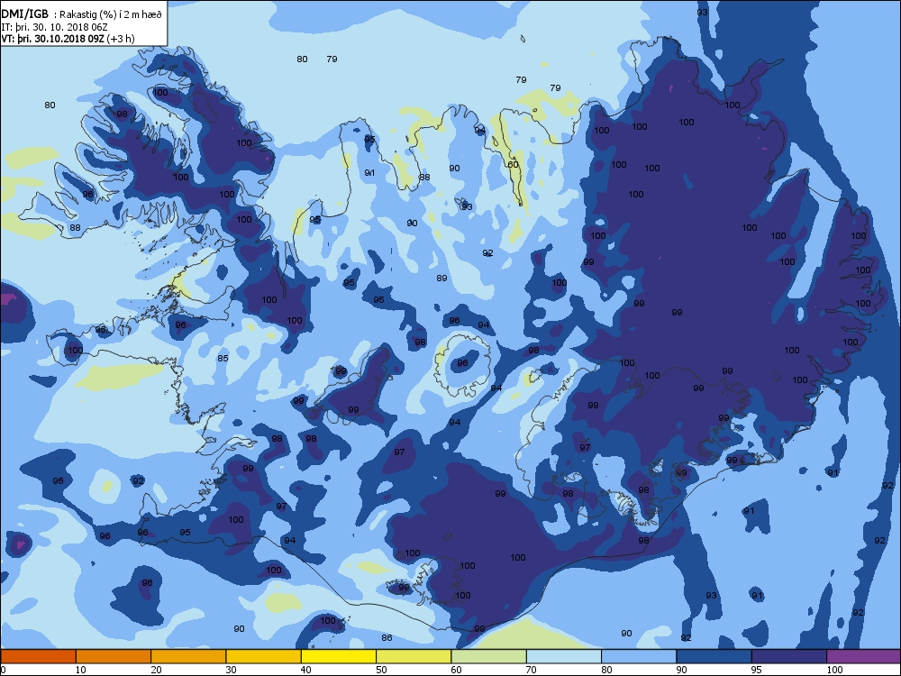Viewport: 901px width, 676px height.
Task: Click the '85' humidity value on the map
Action: click(223, 358)
